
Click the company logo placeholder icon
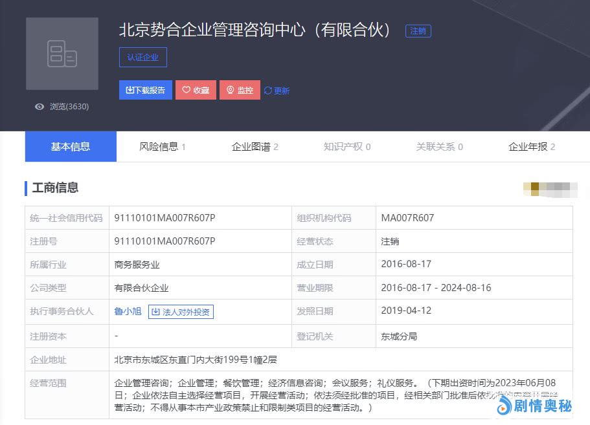tap(62, 54)
